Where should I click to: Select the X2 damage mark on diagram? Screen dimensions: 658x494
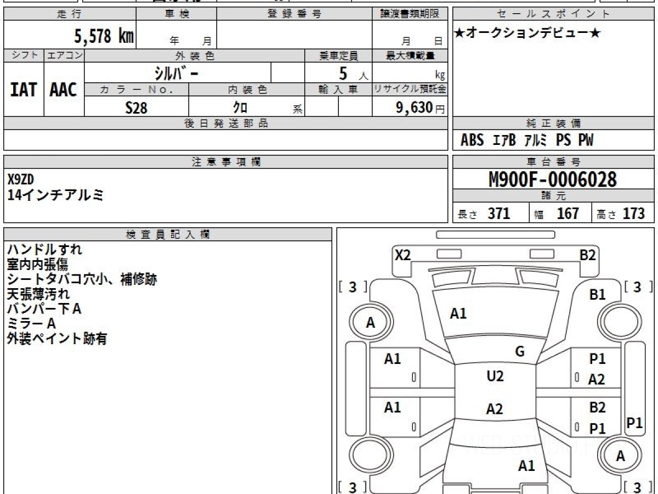pyautogui.click(x=403, y=255)
